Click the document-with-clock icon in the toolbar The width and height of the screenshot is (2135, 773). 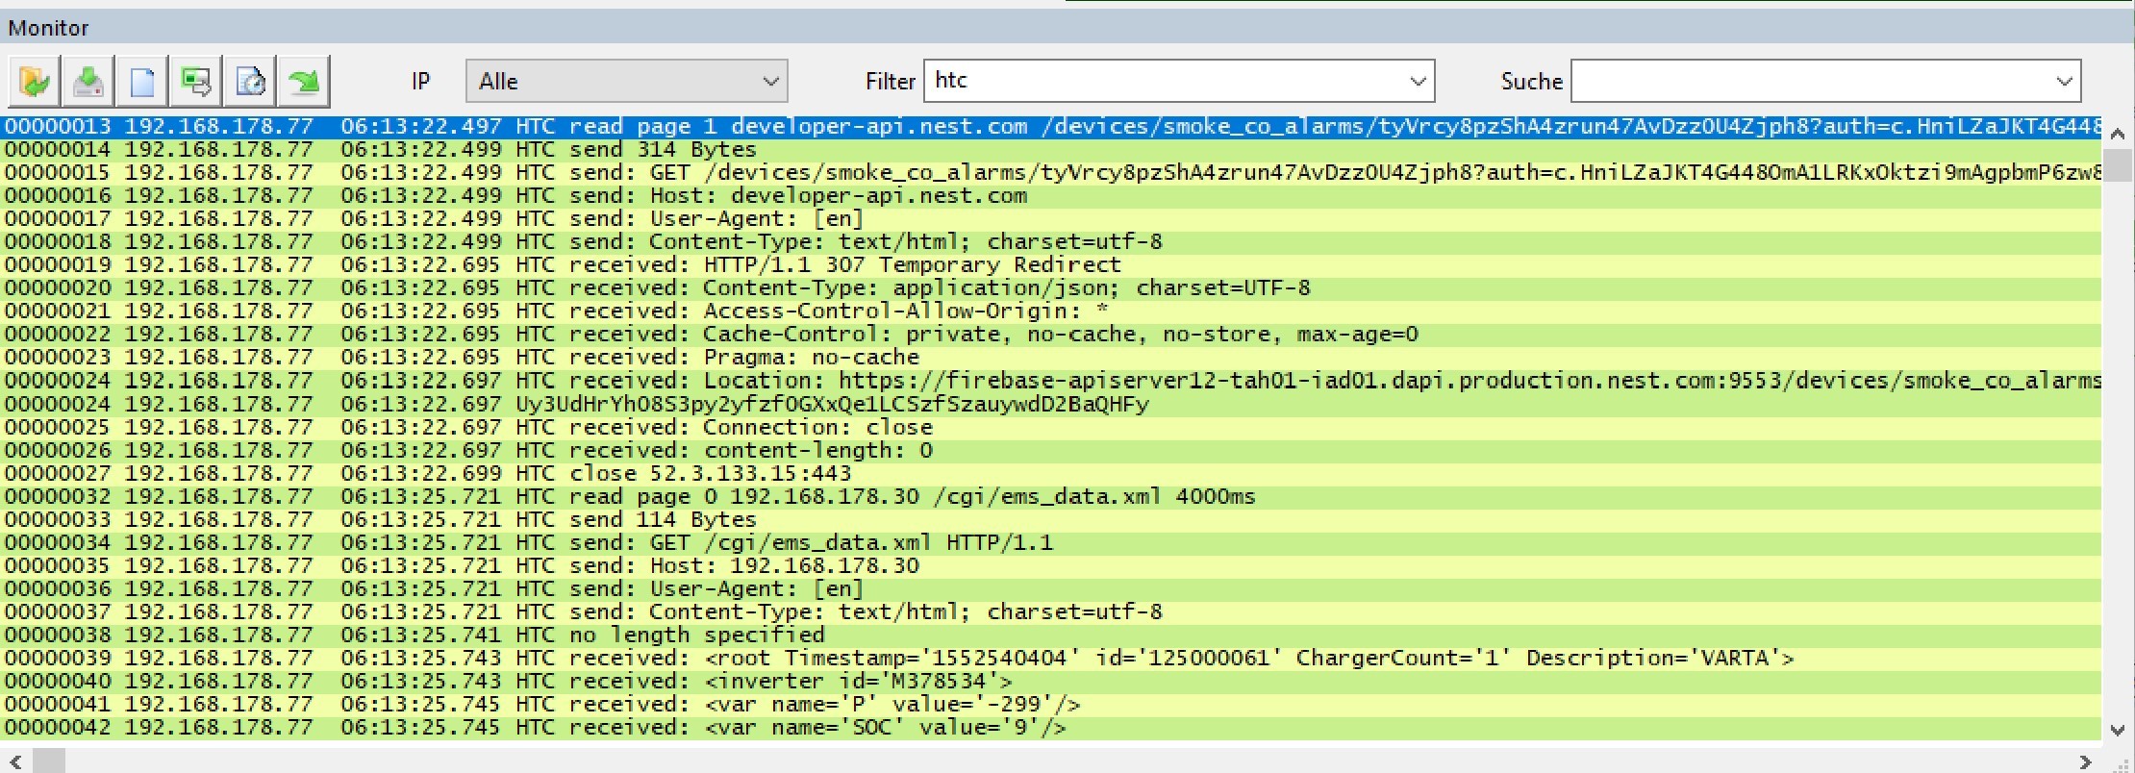point(250,82)
